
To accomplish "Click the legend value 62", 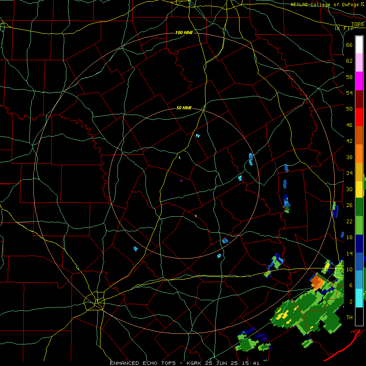I will click(x=349, y=61).
